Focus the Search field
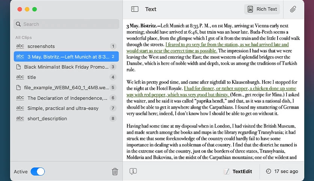 pyautogui.click(x=66, y=24)
